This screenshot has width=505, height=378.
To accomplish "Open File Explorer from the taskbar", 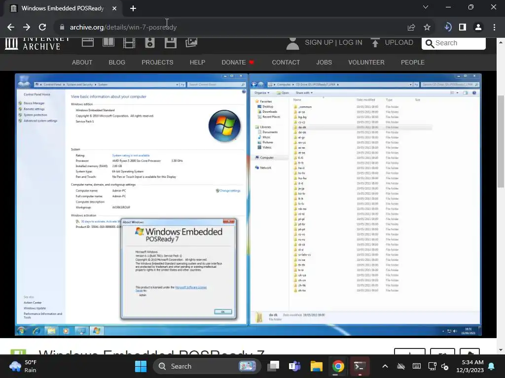I will click(316, 366).
